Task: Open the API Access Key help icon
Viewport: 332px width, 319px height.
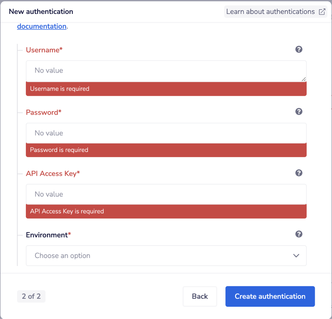Action: pos(299,173)
